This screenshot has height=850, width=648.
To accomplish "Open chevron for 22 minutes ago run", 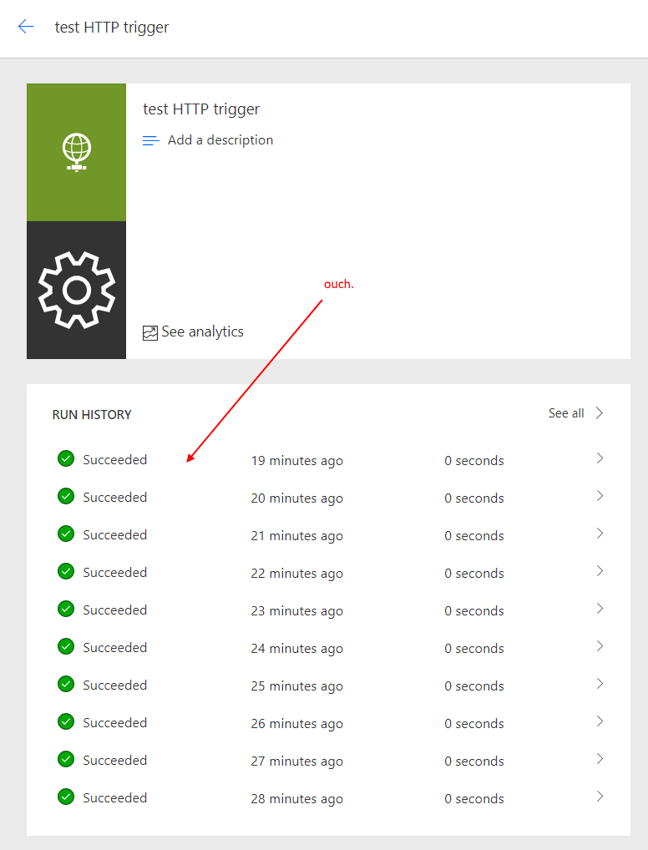I will point(600,571).
